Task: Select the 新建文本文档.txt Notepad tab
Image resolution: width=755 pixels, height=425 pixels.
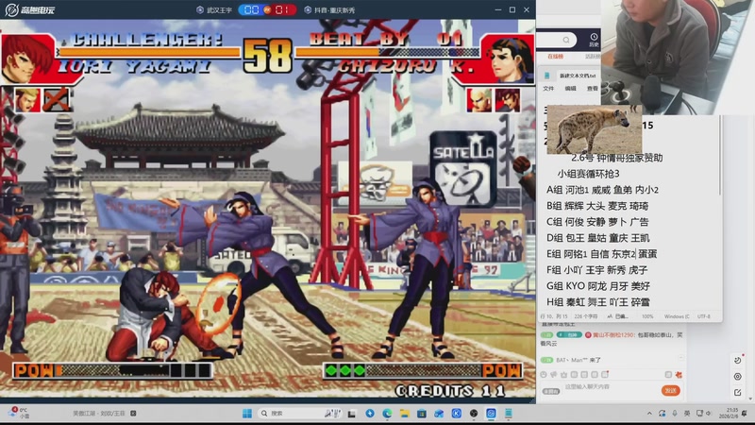Action: point(578,76)
